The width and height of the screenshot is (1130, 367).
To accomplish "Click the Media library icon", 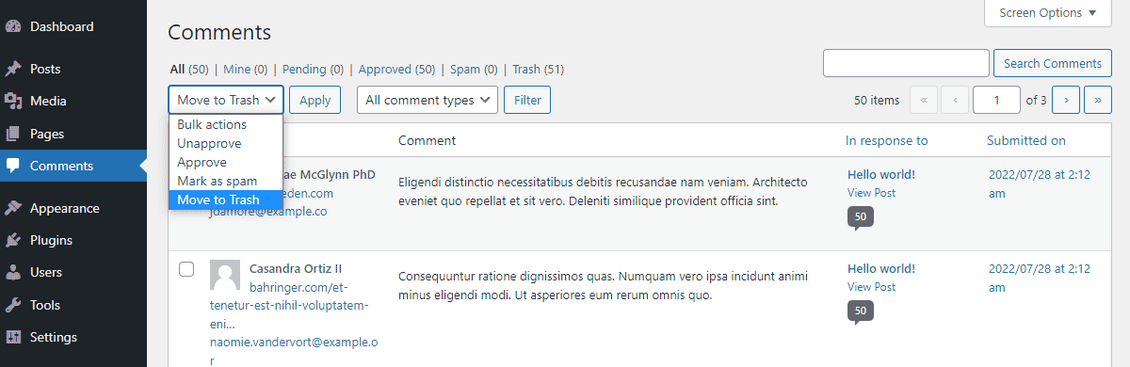I will [13, 102].
